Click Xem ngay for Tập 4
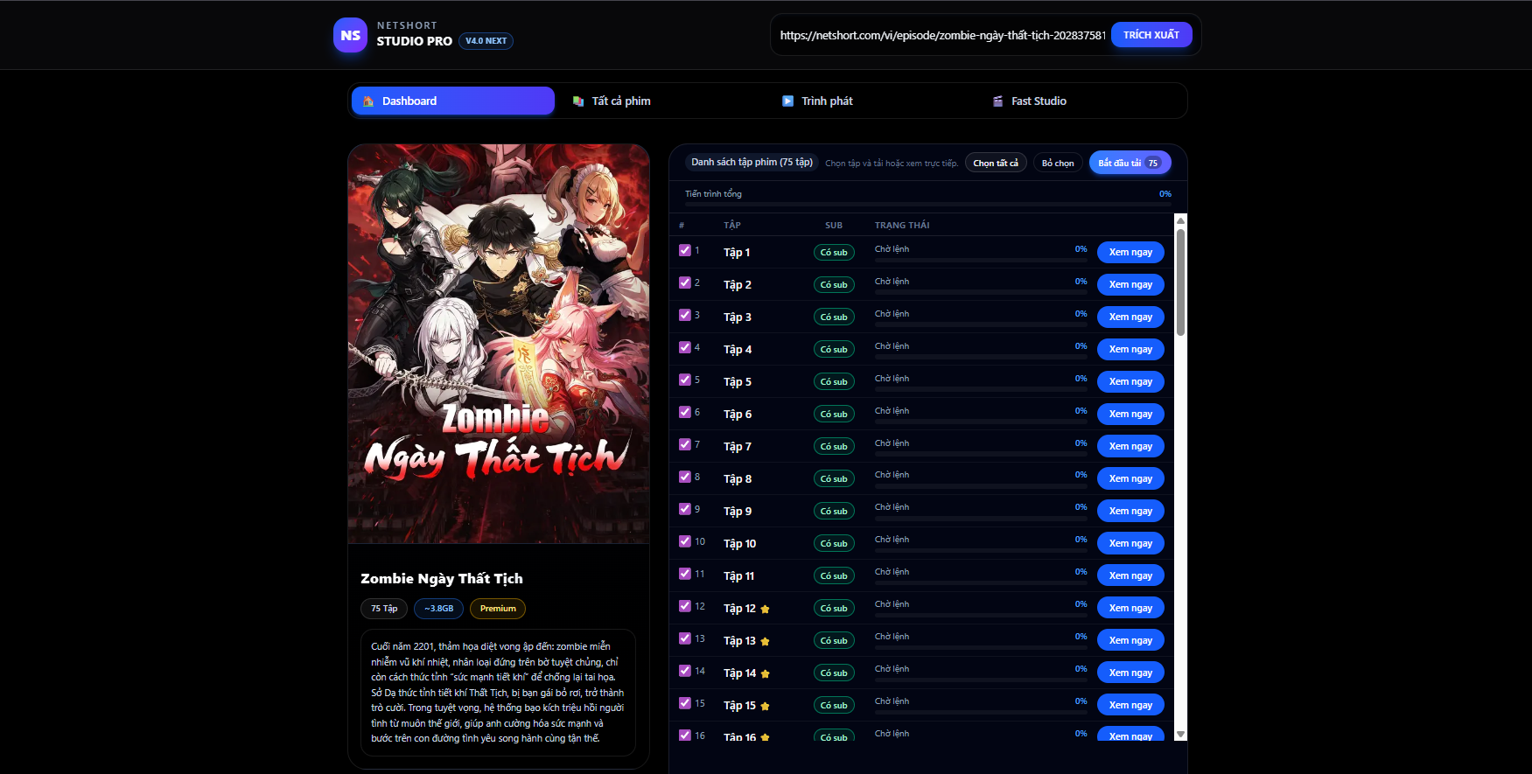 (x=1130, y=349)
